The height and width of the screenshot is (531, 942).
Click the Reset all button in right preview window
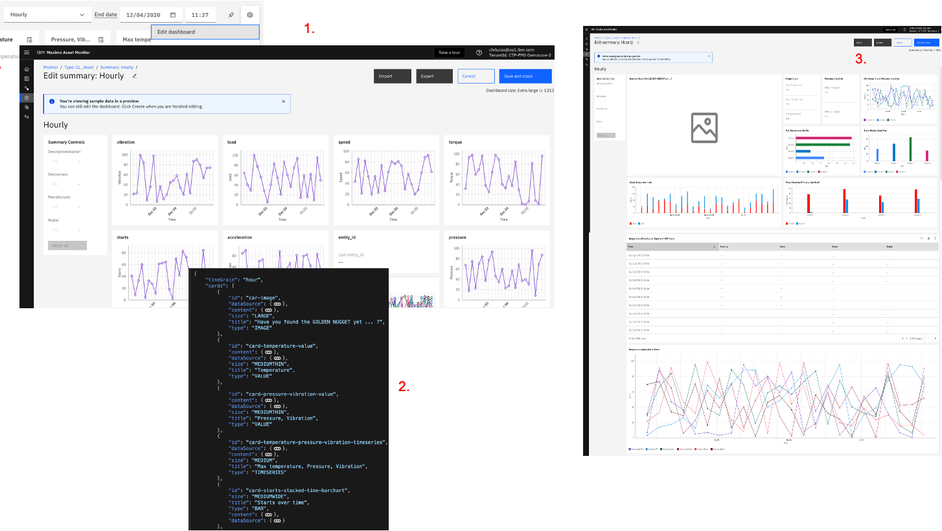click(x=606, y=135)
